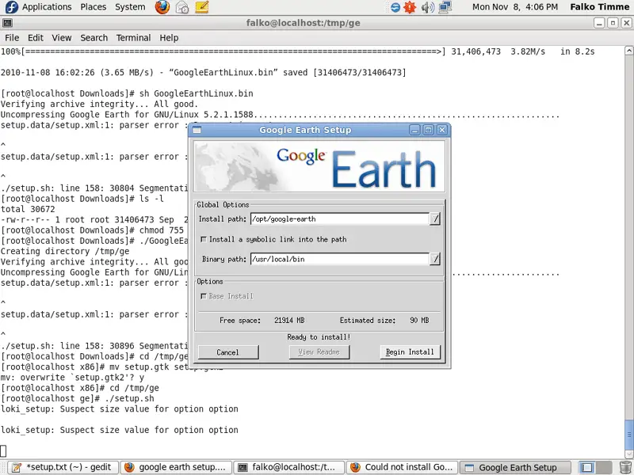Click the 'Google Earth Setup' dialog title

(305, 130)
